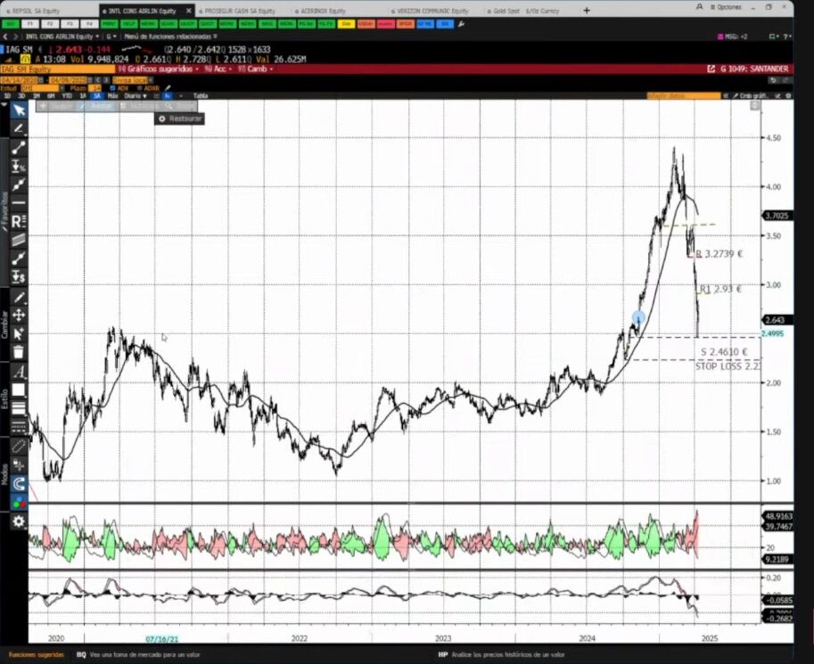Screen dimensions: 814x664
Task: Click the Tabla view button
Action: coord(201,96)
